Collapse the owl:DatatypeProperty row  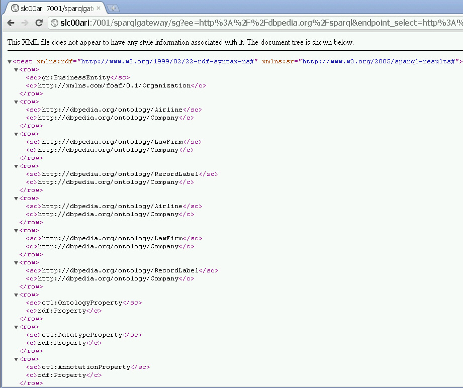(x=16, y=327)
